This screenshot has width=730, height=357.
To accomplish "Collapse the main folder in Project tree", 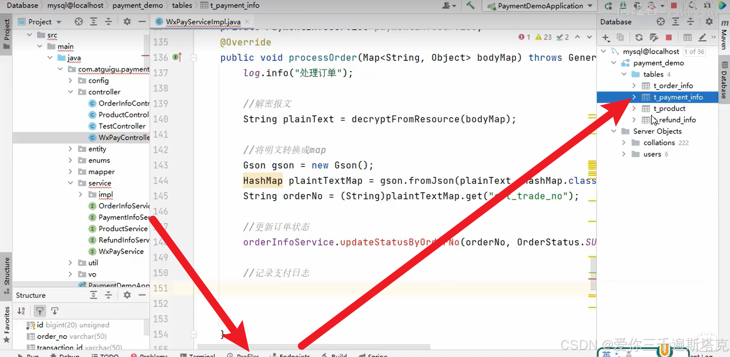I will click(x=40, y=46).
